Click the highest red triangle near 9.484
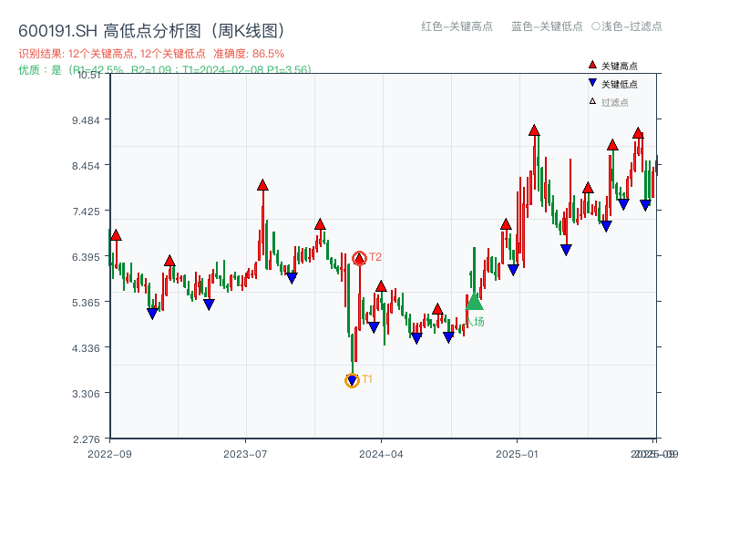Image resolution: width=729 pixels, height=547 pixels. [533, 129]
